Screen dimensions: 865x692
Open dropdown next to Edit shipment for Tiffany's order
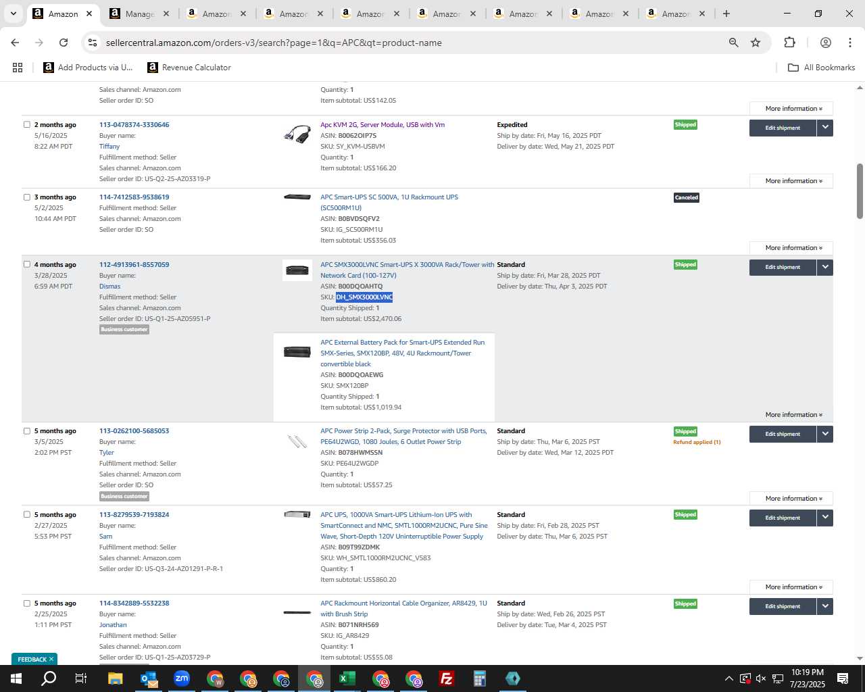click(825, 128)
